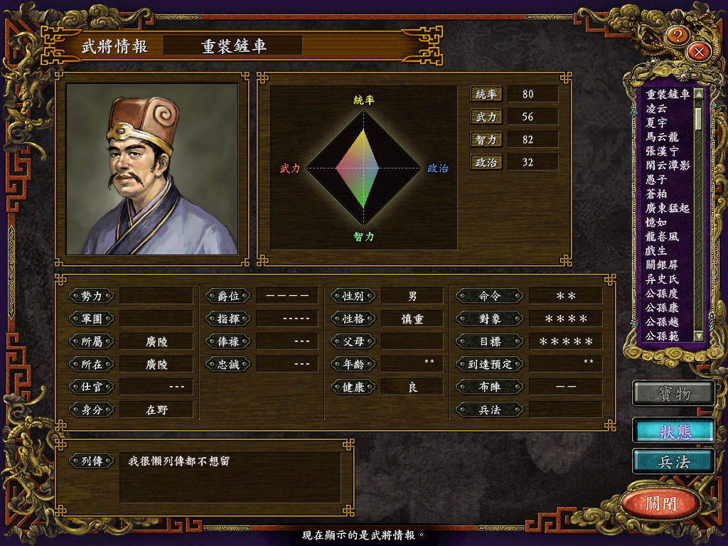This screenshot has width=728, height=546.
Task: Click the 統率 stat label button
Action: click(486, 94)
